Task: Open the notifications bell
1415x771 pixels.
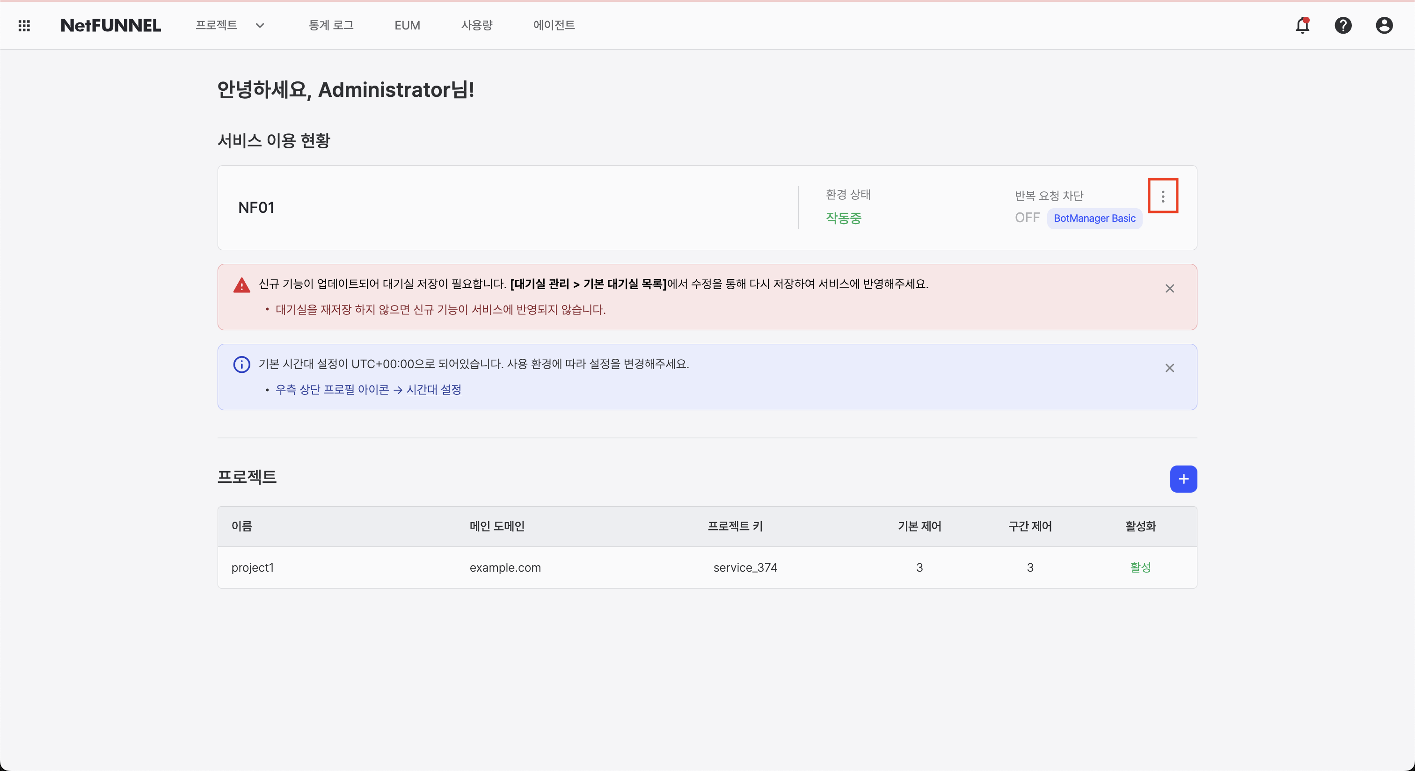Action: [x=1302, y=25]
